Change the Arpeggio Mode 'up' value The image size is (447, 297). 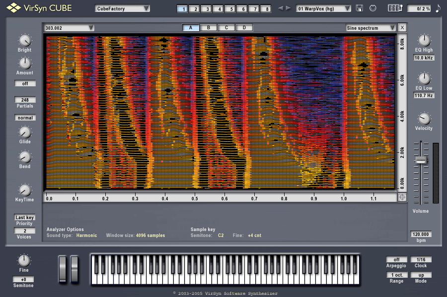click(x=421, y=275)
